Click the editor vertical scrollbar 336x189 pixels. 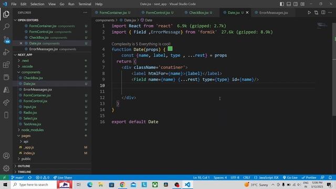[334, 69]
